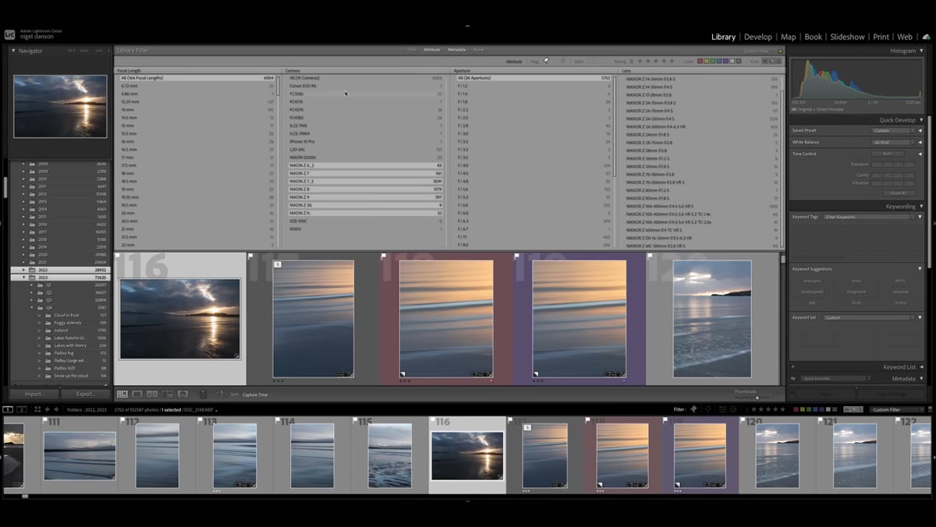
Task: Expand the Metadata panel
Action: (921, 378)
